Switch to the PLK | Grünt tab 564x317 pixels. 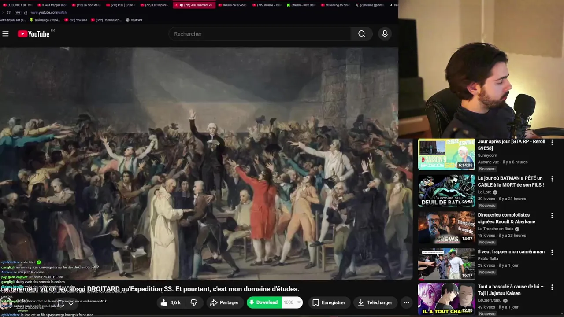coord(121,5)
